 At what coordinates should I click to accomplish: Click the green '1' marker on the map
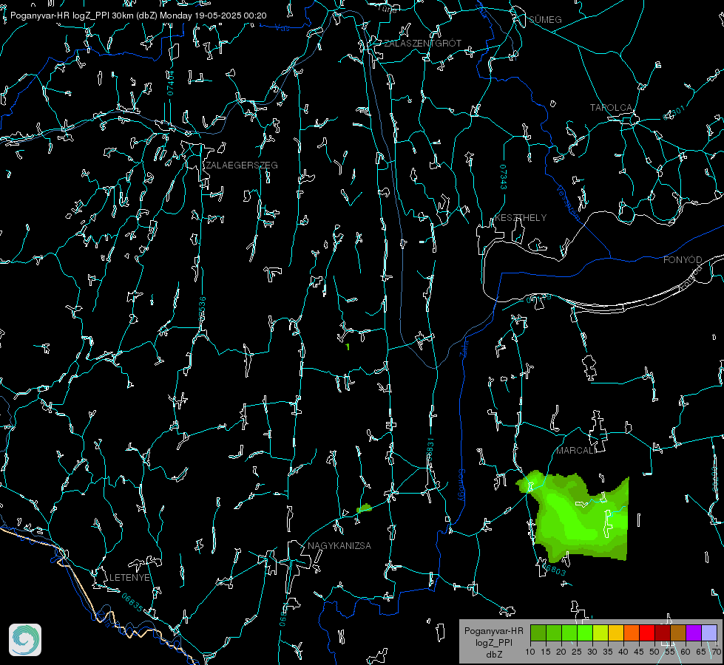click(x=348, y=347)
